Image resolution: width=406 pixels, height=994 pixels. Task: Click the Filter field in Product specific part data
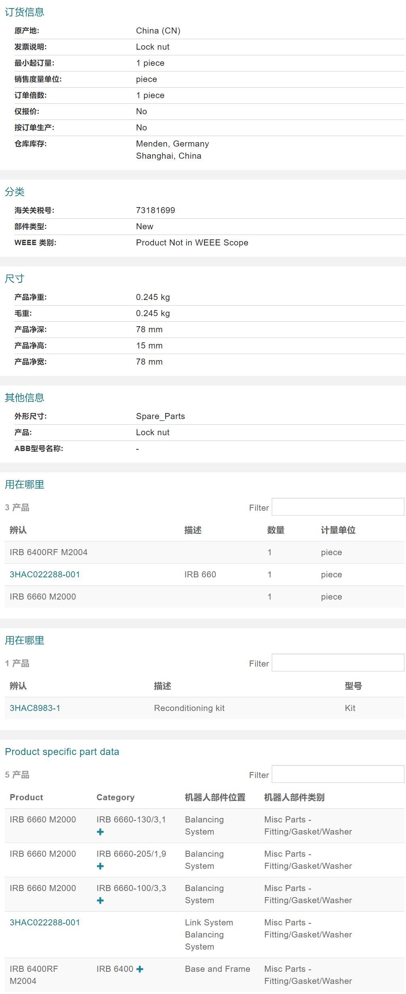point(337,774)
